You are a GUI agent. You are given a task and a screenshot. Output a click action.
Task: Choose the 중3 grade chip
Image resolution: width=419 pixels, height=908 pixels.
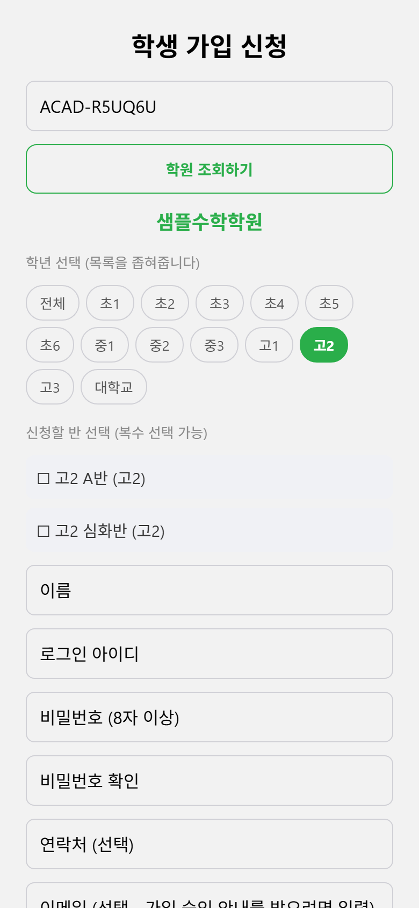(214, 345)
